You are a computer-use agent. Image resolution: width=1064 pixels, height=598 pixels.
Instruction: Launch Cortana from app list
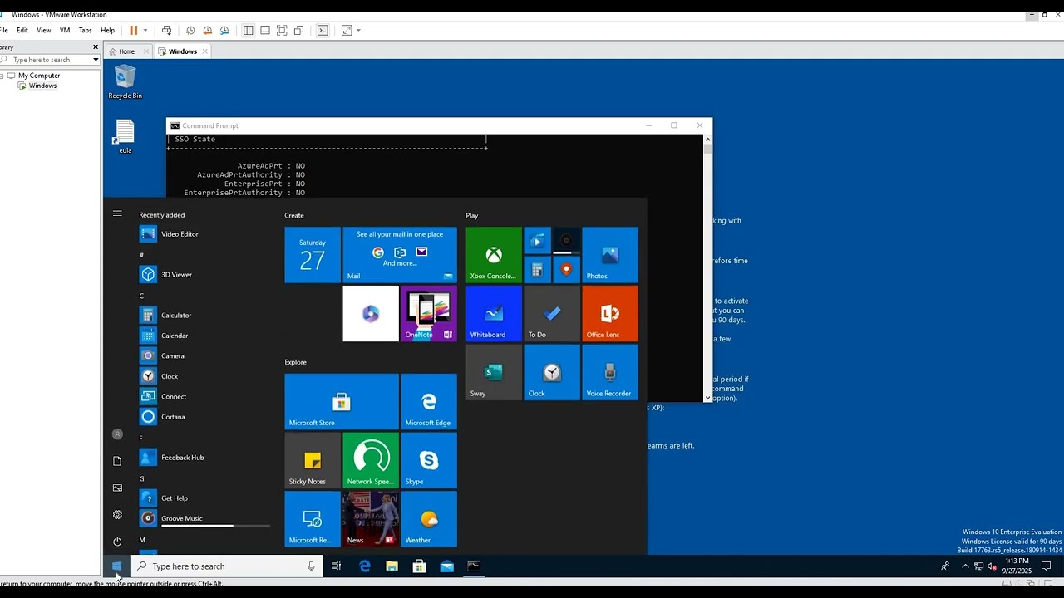pos(205,417)
